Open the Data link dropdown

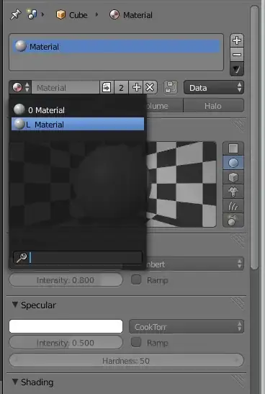click(214, 87)
